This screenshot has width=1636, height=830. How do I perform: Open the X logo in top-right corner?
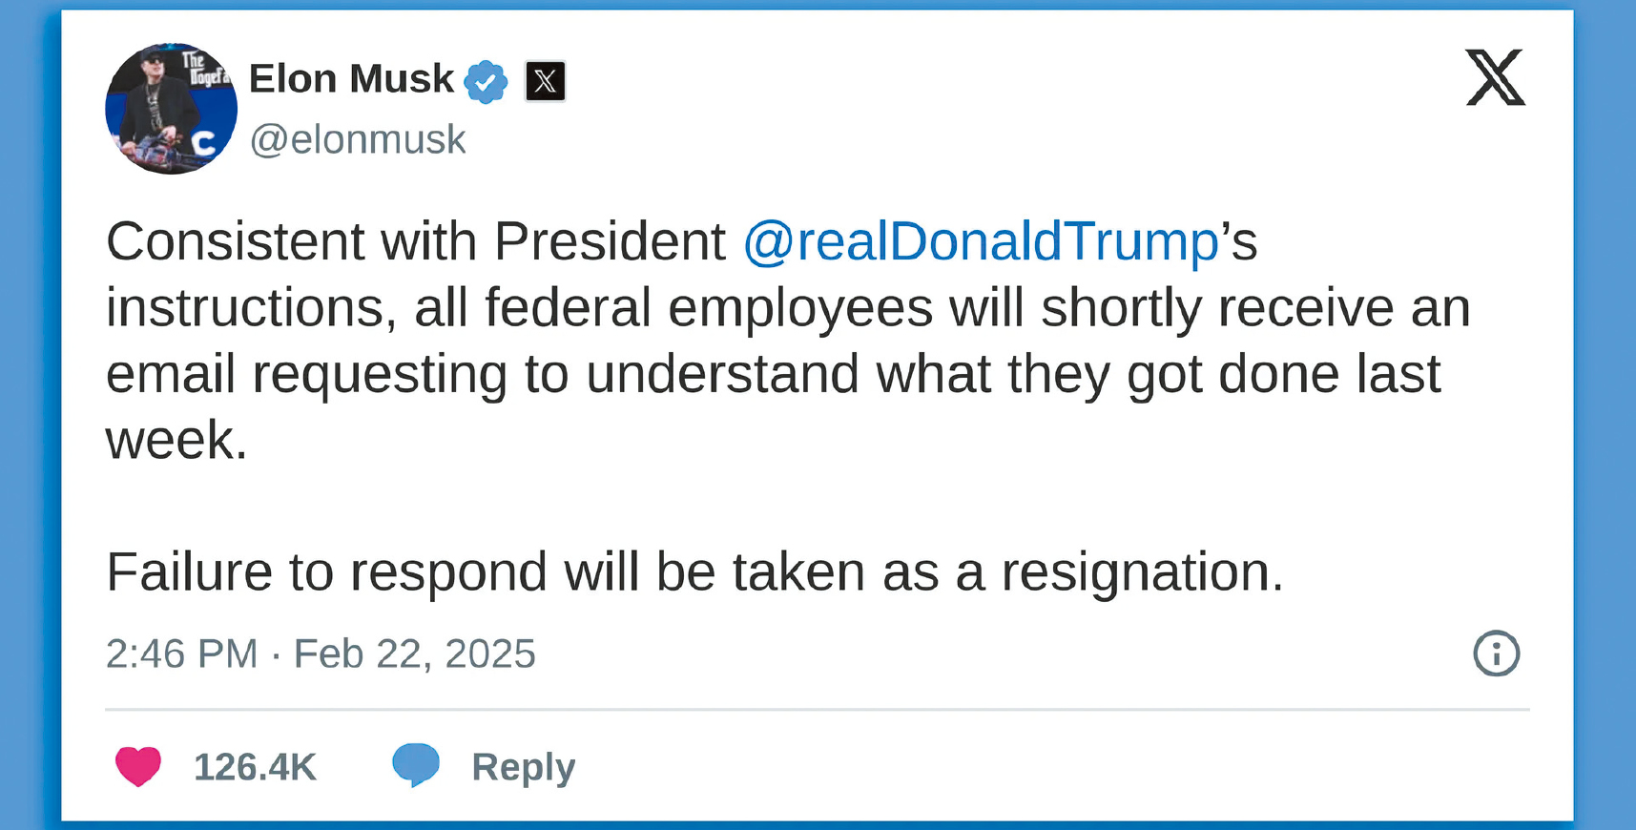(1495, 77)
